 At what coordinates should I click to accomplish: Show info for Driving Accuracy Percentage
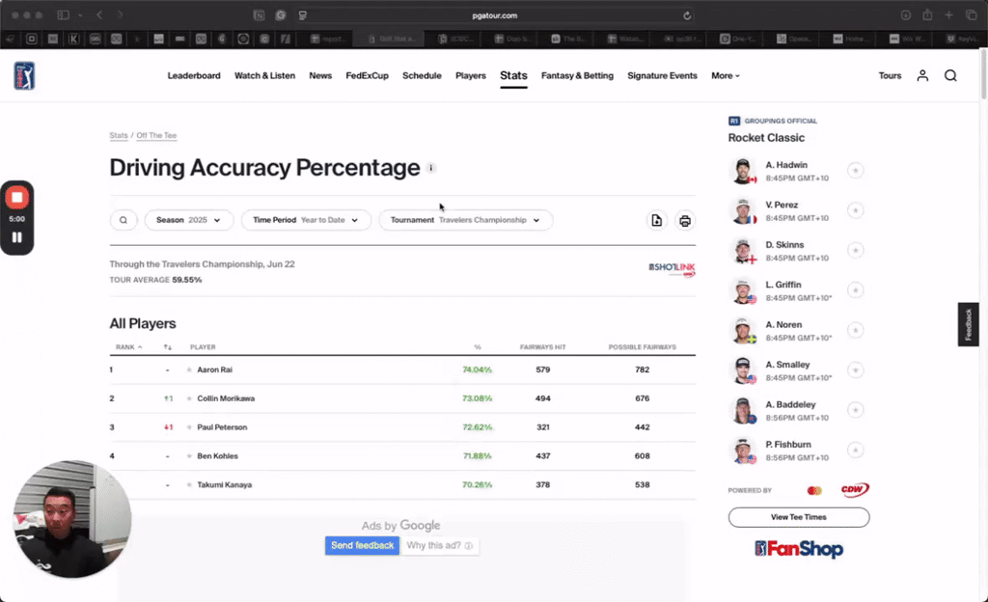point(431,168)
